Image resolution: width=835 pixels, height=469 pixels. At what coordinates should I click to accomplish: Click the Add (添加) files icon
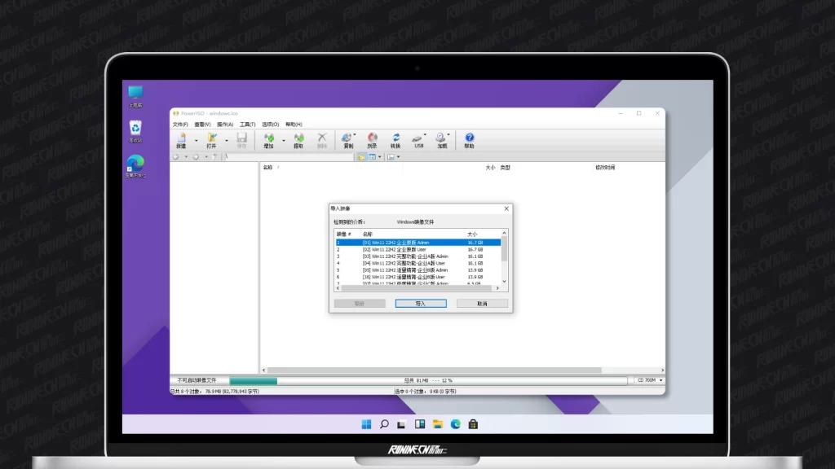(268, 139)
